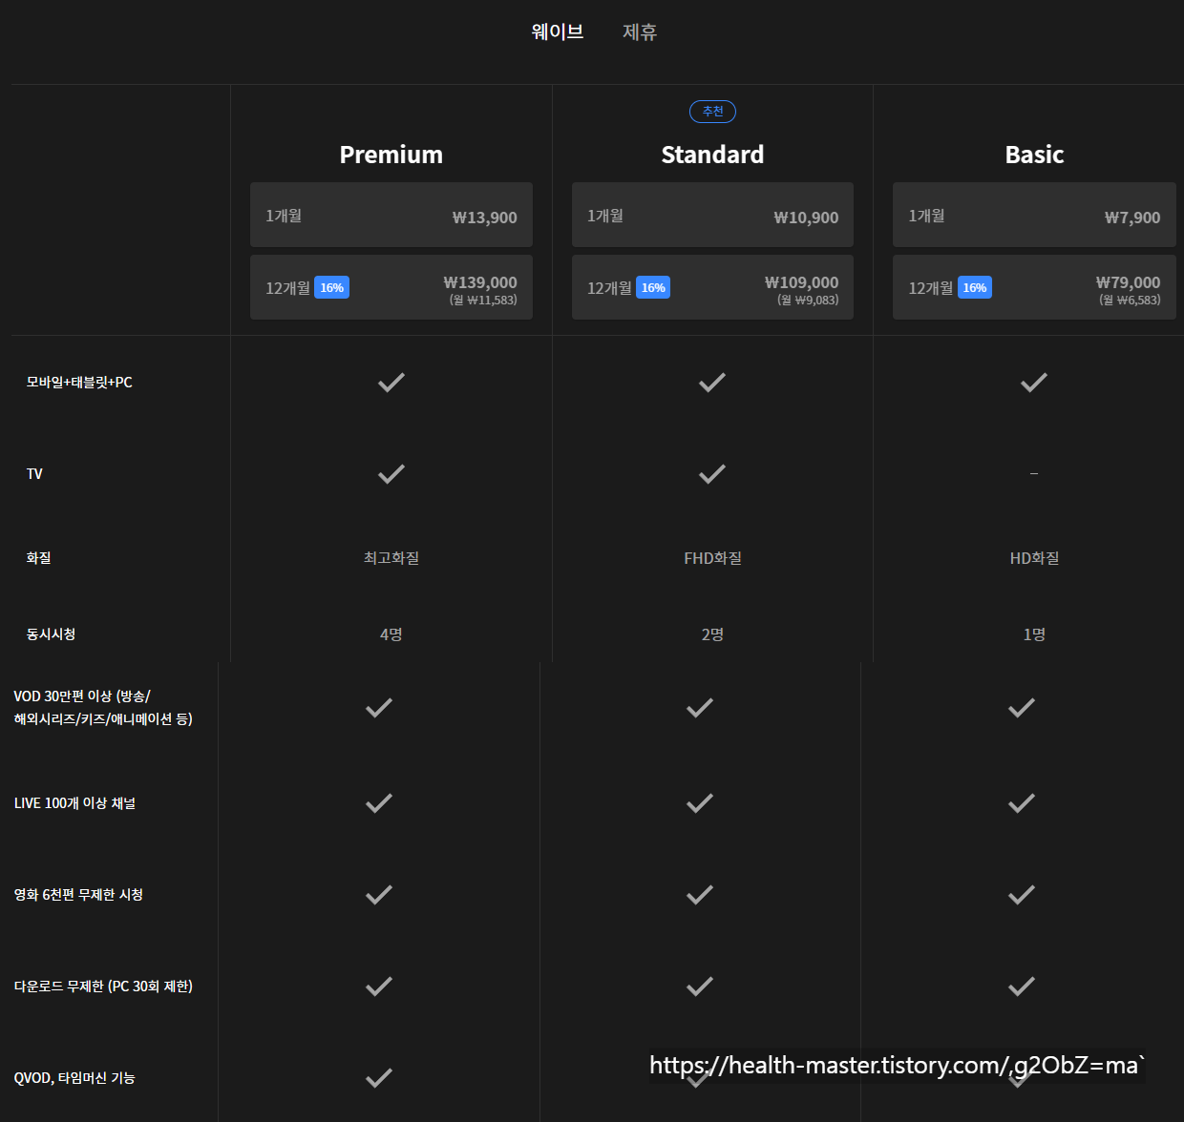Click Standard checkmark in LIVE 100개 row
This screenshot has width=1184, height=1122.
coord(700,803)
